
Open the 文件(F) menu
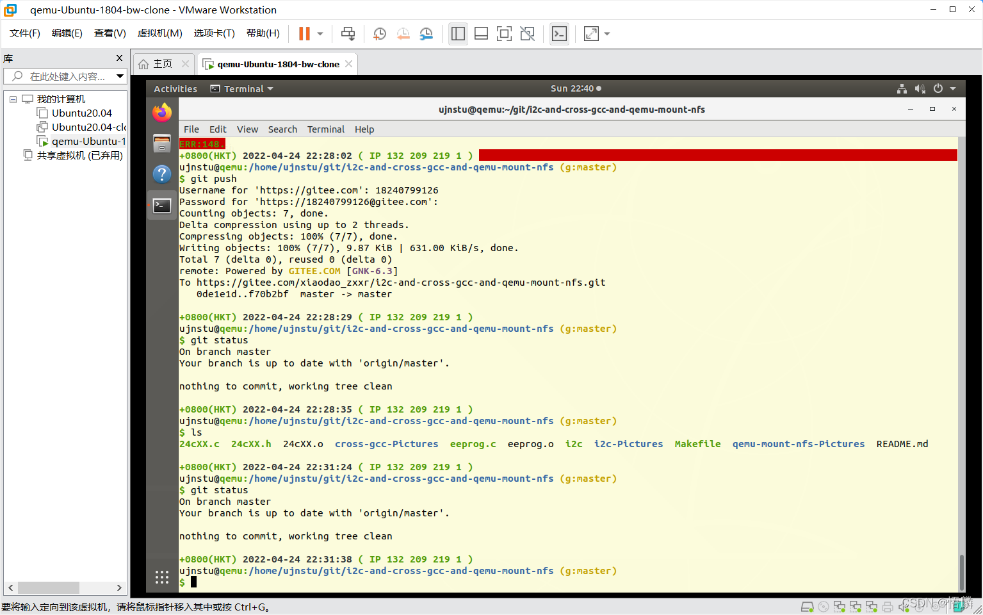click(25, 33)
